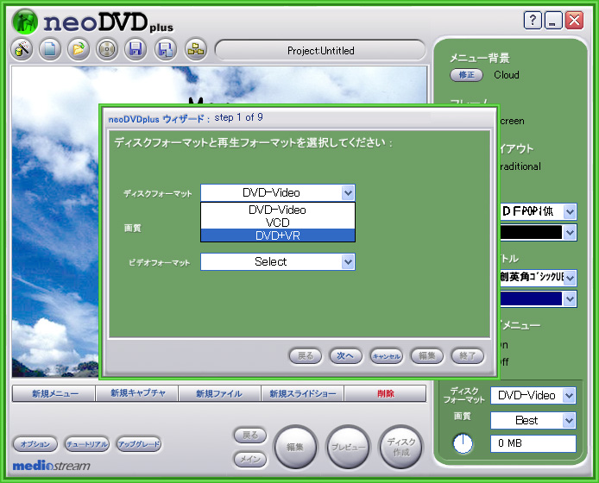The height and width of the screenshot is (483, 599).
Task: Close neoDVD with the red X button
Action: (574, 20)
